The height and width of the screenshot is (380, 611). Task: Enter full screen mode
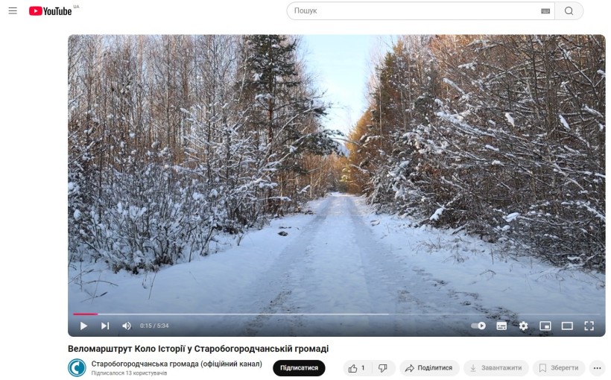coord(589,326)
